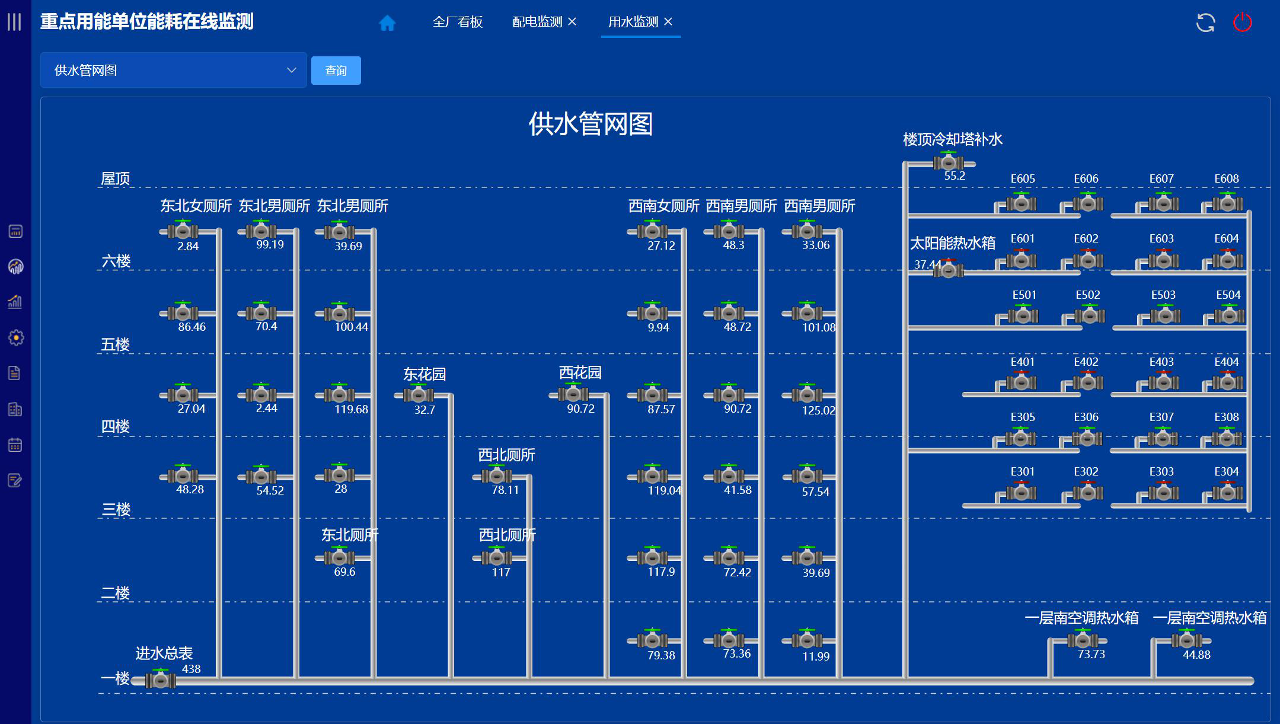Viewport: 1280px width, 724px height.
Task: Select the valve reading 33.06
Action: [807, 231]
